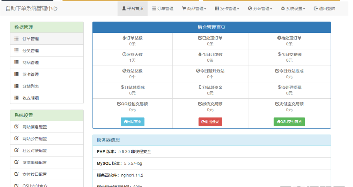Viewport: 353px width, 187px height.
Task: Click edit icon beside 网站公告配置
Action: coord(17,138)
